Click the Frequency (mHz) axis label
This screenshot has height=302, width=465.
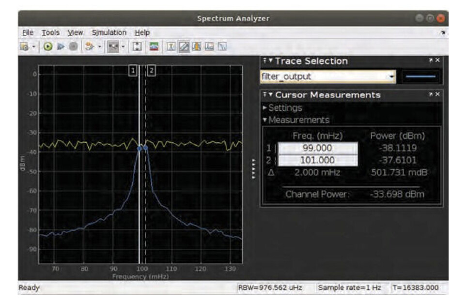click(x=140, y=276)
